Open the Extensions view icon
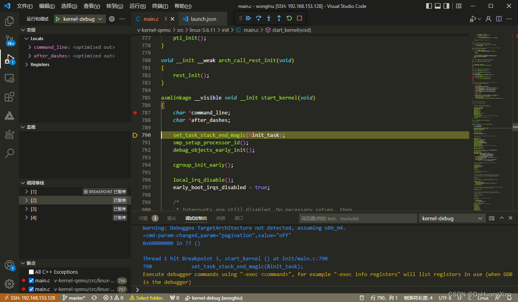This screenshot has width=518, height=302. click(x=9, y=97)
